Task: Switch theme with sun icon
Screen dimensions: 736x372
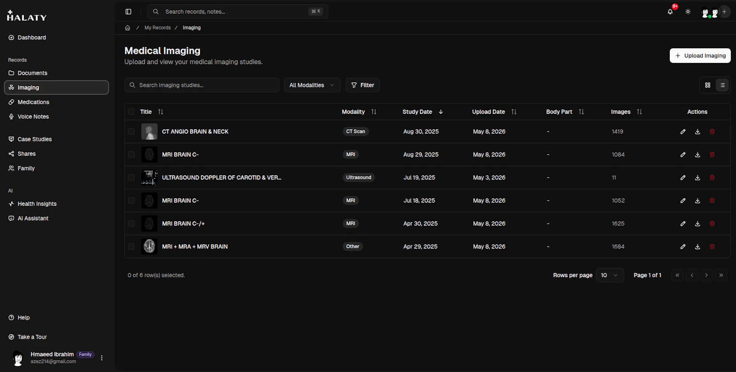Action: (688, 11)
